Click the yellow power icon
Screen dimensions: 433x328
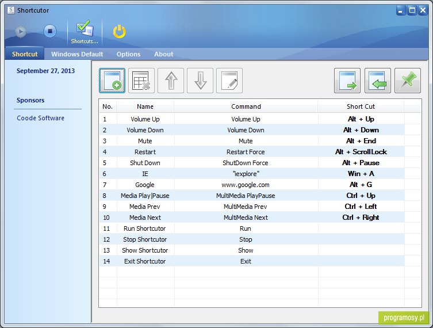[x=119, y=32]
